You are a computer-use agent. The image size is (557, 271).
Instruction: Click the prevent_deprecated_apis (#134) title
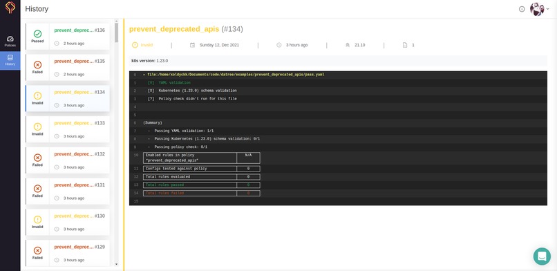[186, 29]
